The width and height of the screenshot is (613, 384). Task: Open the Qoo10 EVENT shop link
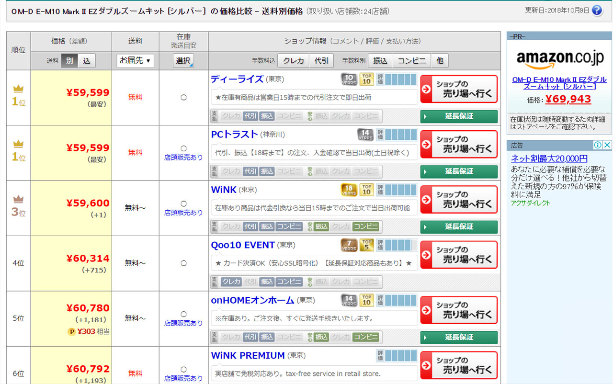click(x=243, y=245)
